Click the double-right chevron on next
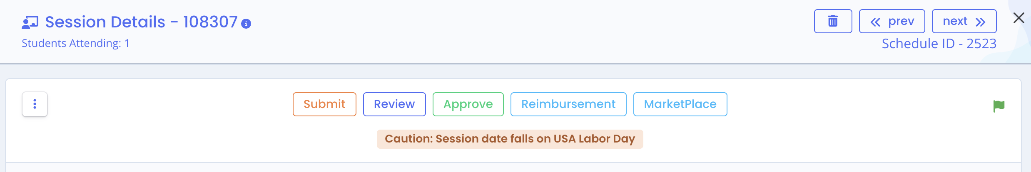This screenshot has width=1031, height=172. click(x=980, y=22)
